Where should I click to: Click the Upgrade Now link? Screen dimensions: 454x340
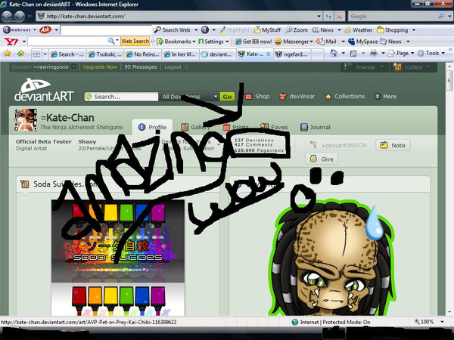click(x=100, y=66)
